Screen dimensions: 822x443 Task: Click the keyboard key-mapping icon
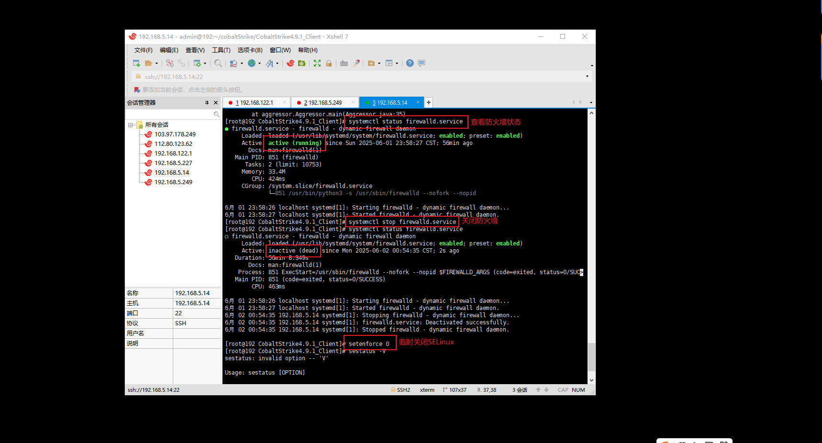click(x=344, y=63)
